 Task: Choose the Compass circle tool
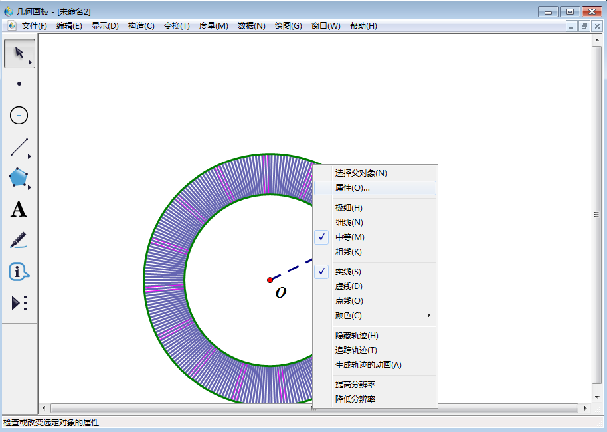tap(19, 116)
